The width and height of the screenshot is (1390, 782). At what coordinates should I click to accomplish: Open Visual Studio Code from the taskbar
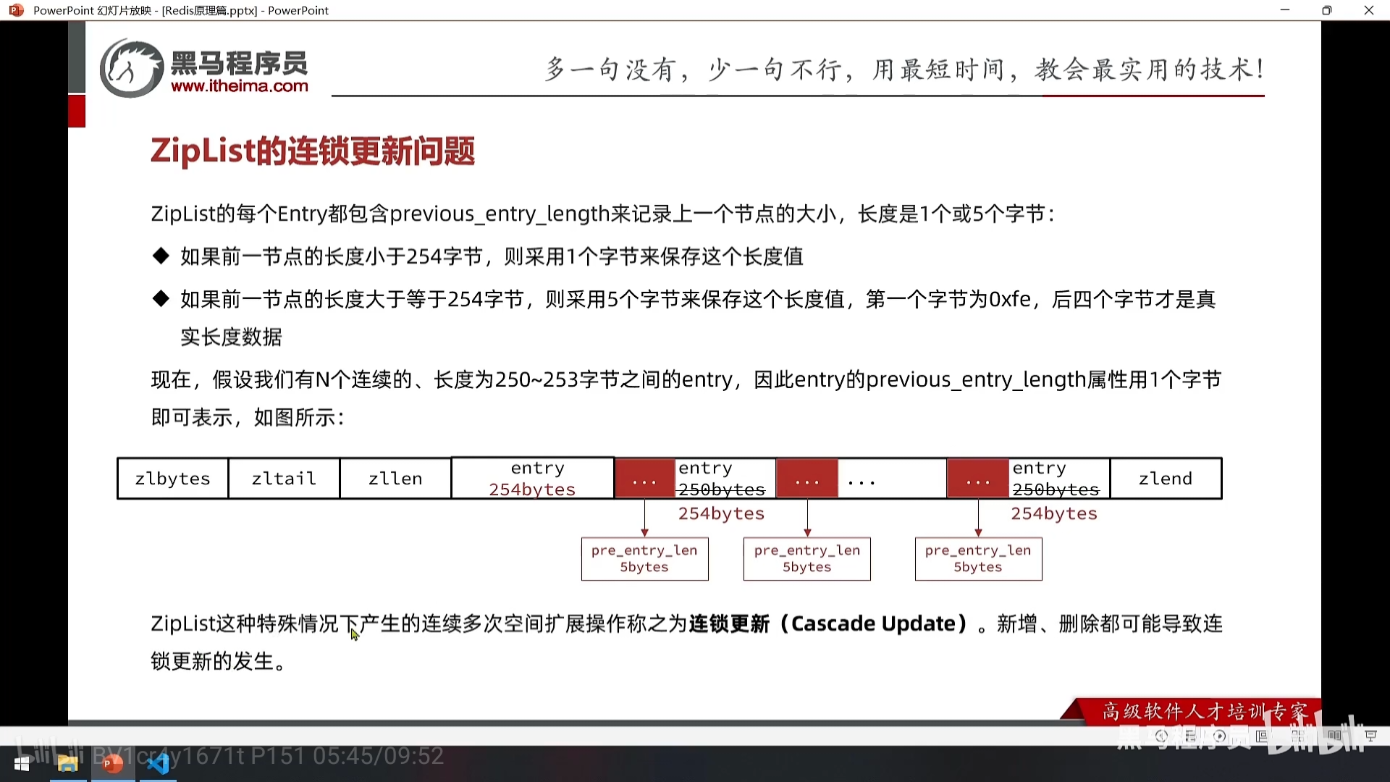coord(158,764)
